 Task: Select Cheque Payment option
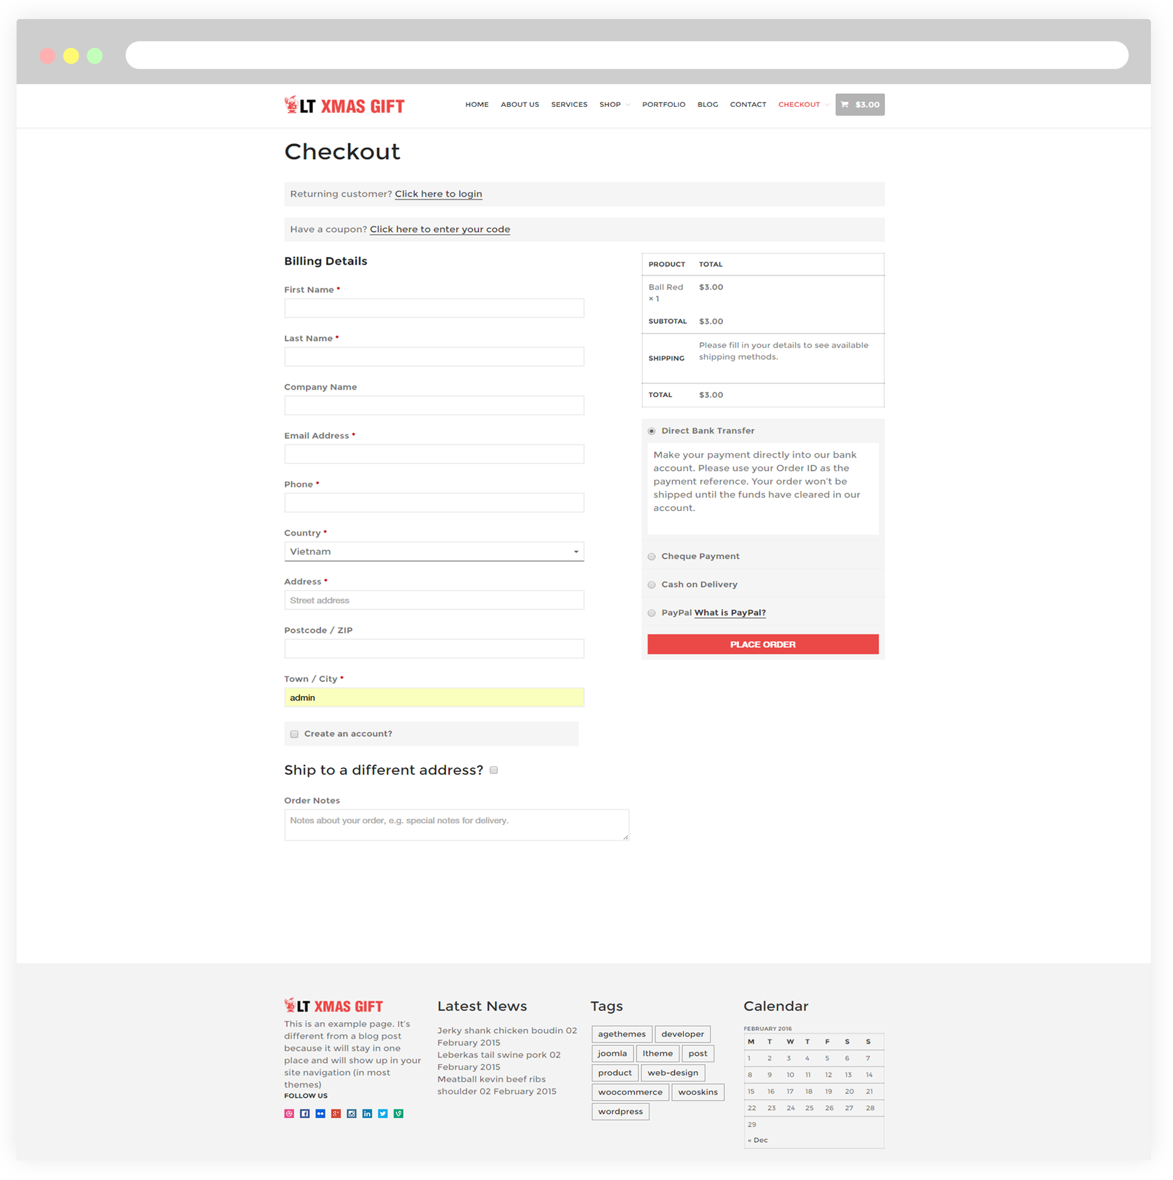click(651, 557)
